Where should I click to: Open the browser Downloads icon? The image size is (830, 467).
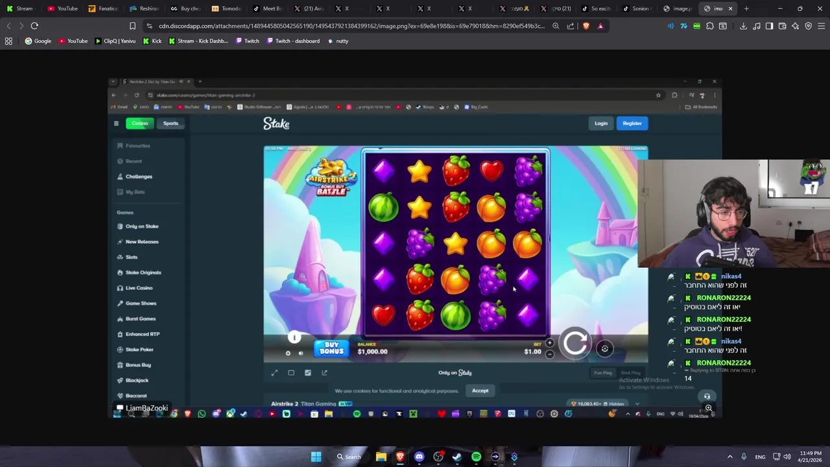[743, 26]
